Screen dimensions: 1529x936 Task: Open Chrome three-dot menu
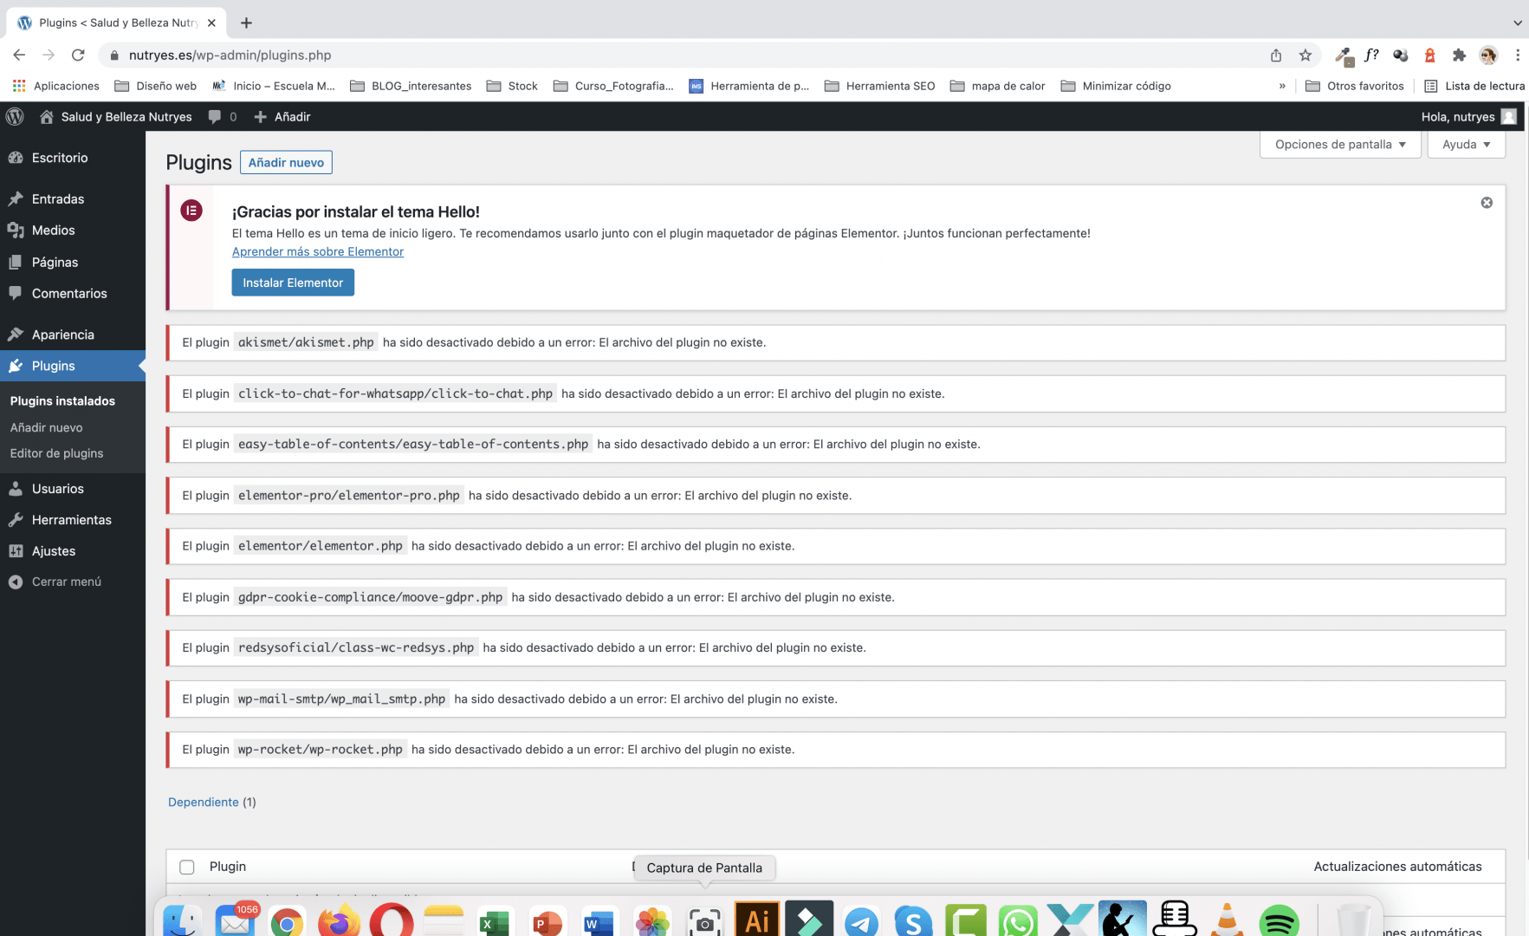coord(1518,55)
